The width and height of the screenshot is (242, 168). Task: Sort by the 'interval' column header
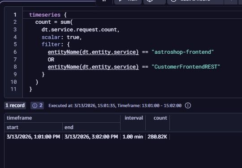134,118
